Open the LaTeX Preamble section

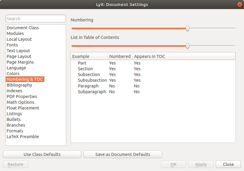click(x=23, y=137)
